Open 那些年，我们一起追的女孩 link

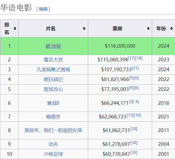point(53,130)
